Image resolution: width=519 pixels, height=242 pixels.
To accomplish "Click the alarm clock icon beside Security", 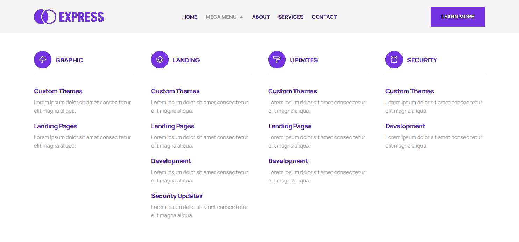I will click(394, 60).
